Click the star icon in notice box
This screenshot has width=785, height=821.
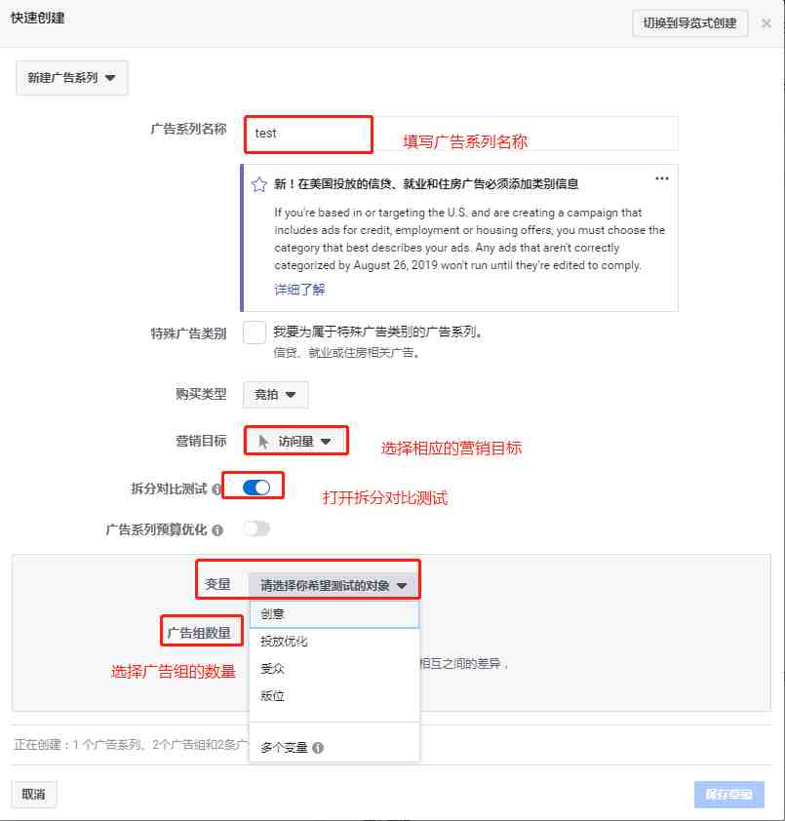258,184
